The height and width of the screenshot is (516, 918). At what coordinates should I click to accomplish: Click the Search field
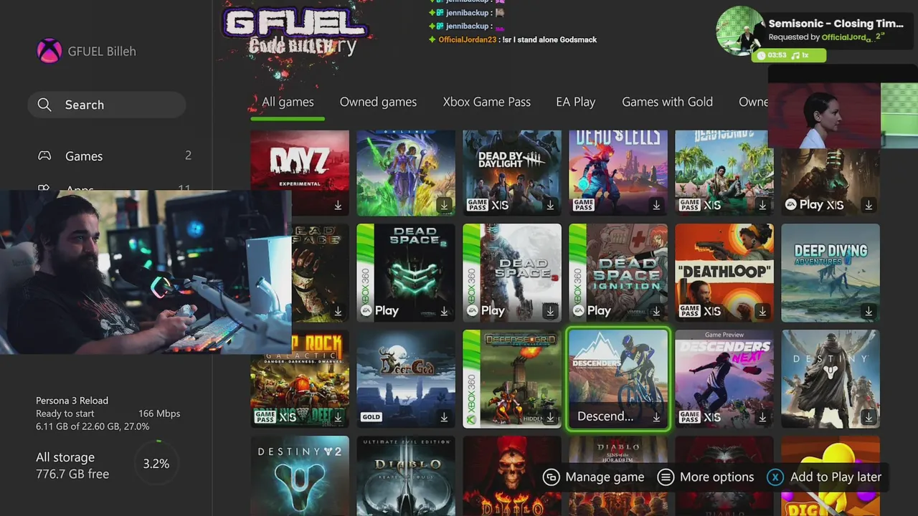[107, 105]
